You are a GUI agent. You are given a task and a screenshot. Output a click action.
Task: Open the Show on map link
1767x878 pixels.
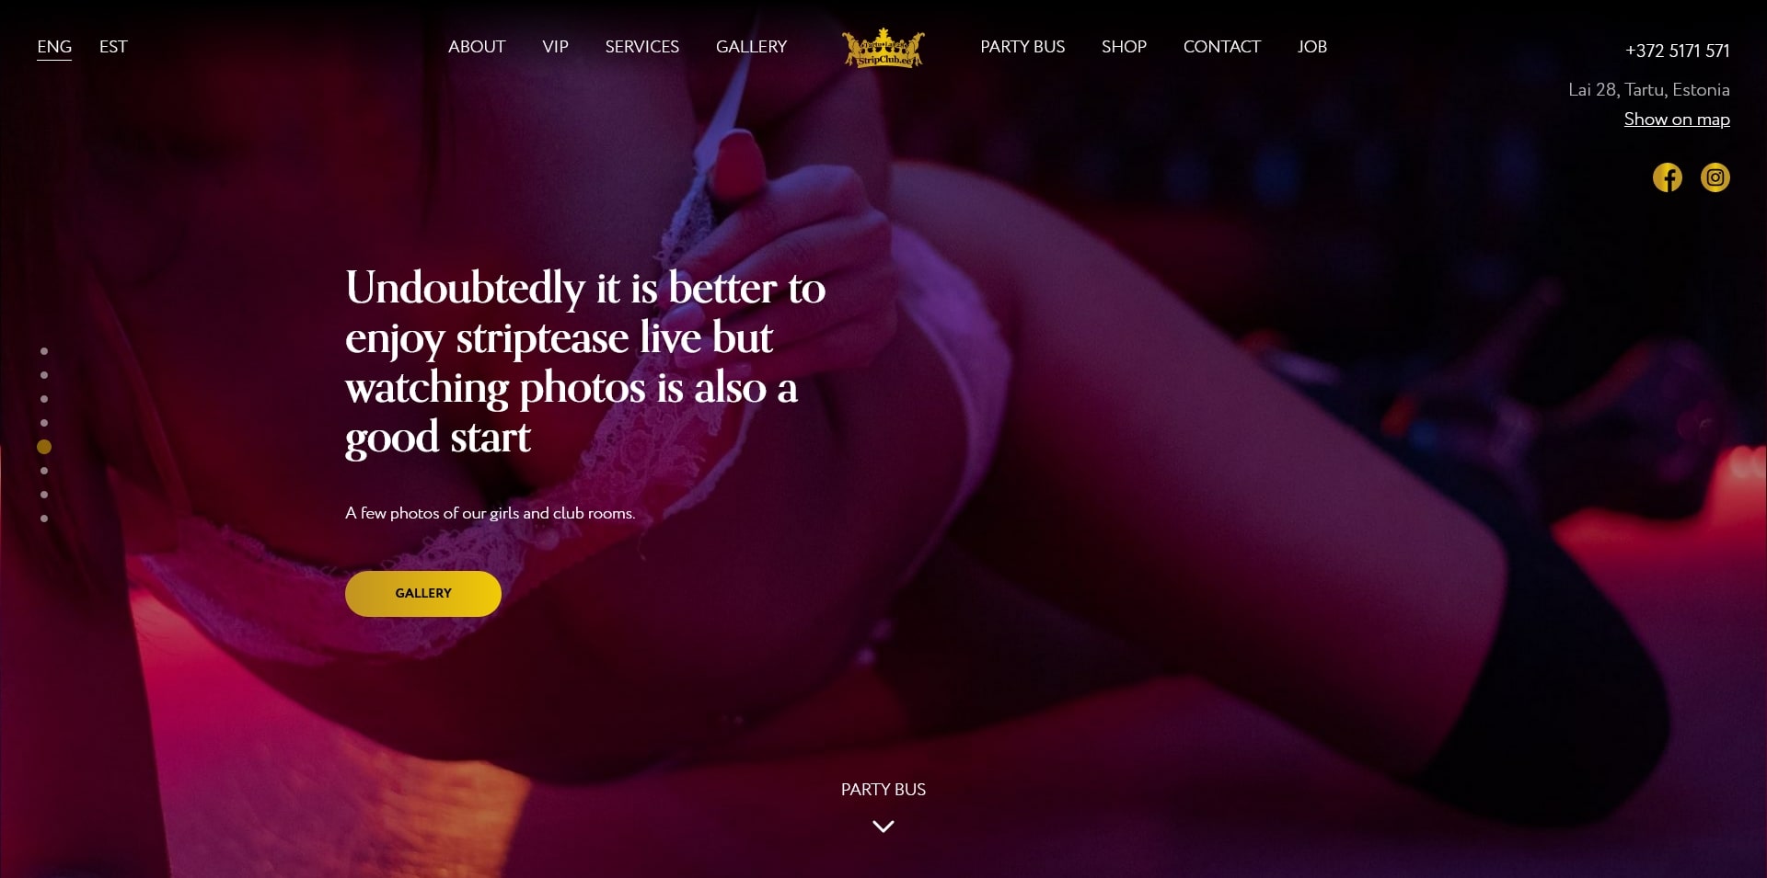tap(1677, 120)
